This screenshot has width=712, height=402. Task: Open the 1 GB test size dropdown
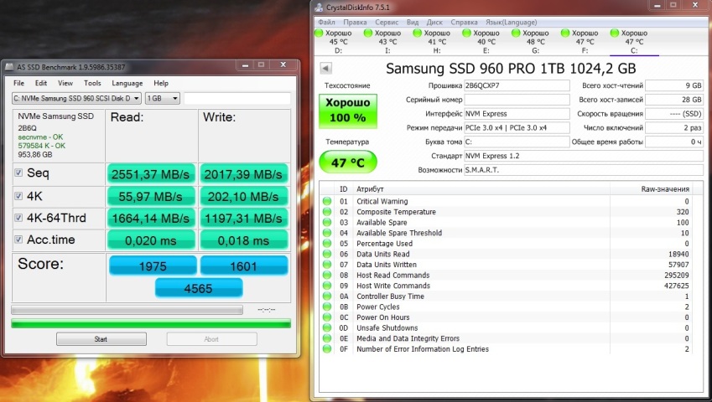(x=162, y=98)
